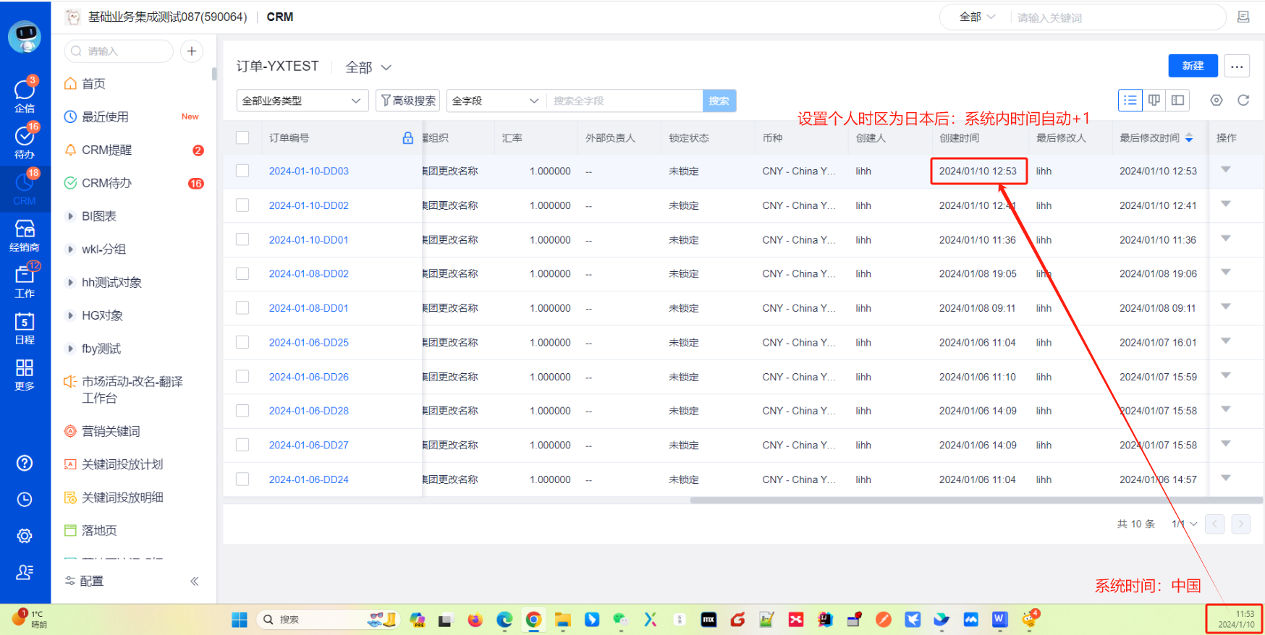Image resolution: width=1265 pixels, height=635 pixels.
Task: Open order link 2024-01-06-DD27
Action: [309, 446]
